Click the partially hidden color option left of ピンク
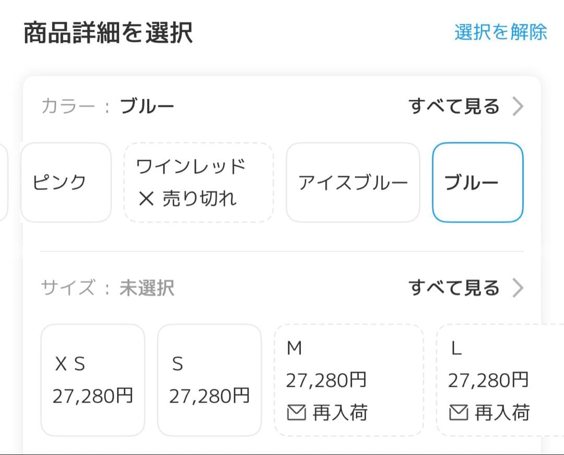This screenshot has height=455, width=564. pyautogui.click(x=3, y=183)
